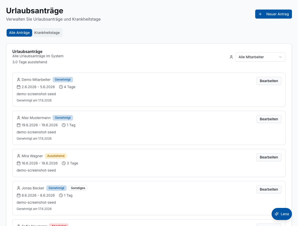Click the 1 Tag duration in Max Mustermann's card
The height and width of the screenshot is (226, 298).
click(x=71, y=125)
